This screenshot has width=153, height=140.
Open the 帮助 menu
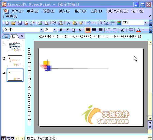12,16
